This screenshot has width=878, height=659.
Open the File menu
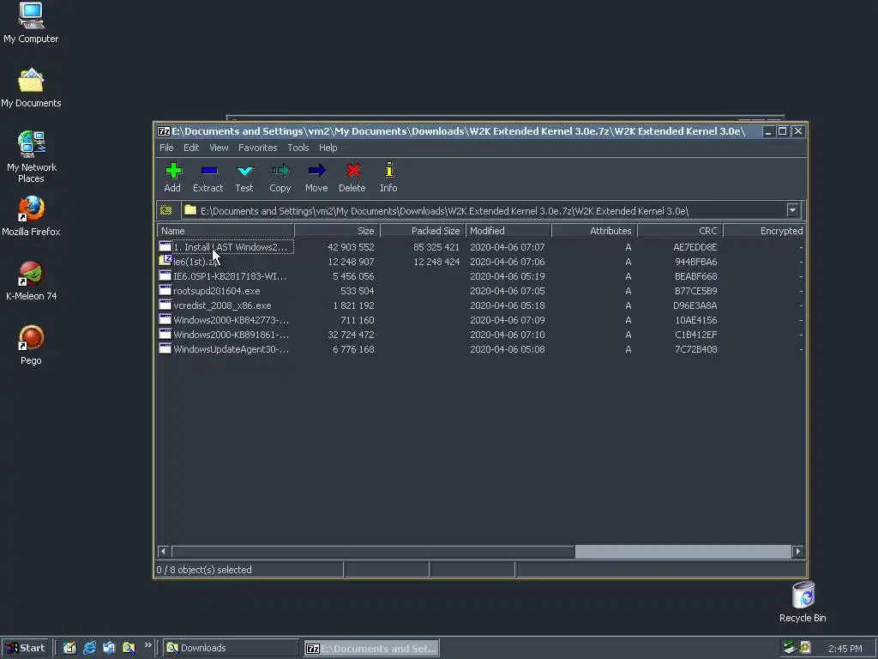pyautogui.click(x=166, y=148)
